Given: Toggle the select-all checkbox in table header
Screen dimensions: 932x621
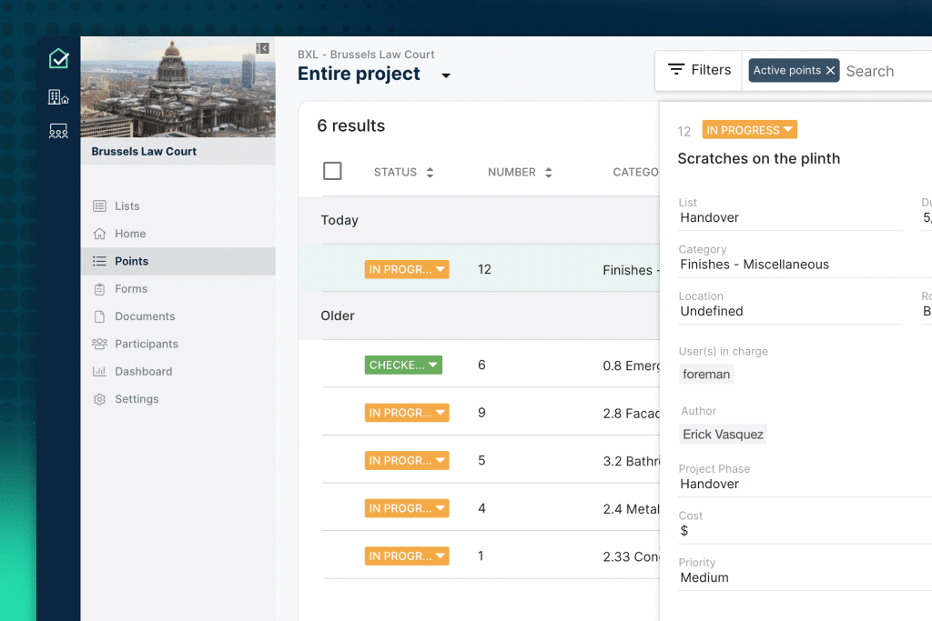Looking at the screenshot, I should click(332, 171).
